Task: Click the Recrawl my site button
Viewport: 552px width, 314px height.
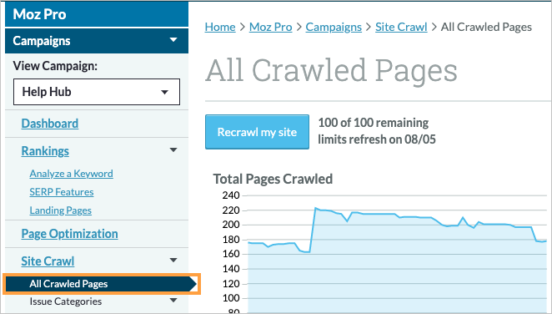Action: (x=258, y=132)
